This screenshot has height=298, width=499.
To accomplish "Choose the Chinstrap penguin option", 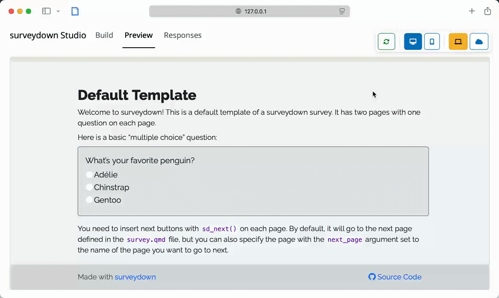I will pyautogui.click(x=89, y=187).
